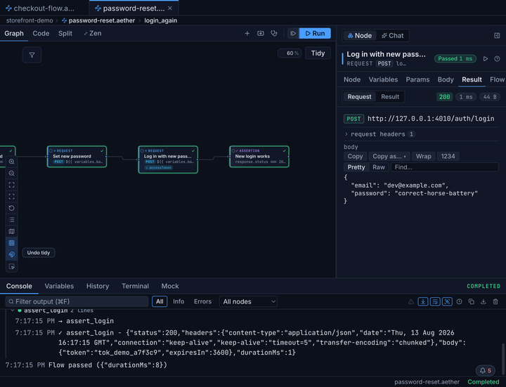This screenshot has height=387, width=506.
Task: Open the node list icon in canvas toolbar
Action: tap(12, 220)
